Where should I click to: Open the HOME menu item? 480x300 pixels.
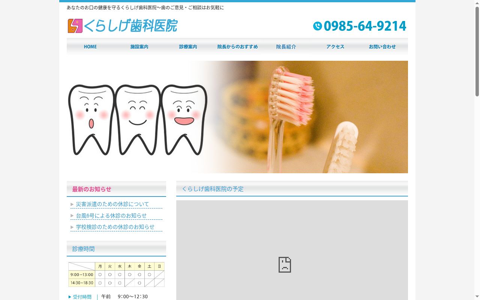pos(90,47)
